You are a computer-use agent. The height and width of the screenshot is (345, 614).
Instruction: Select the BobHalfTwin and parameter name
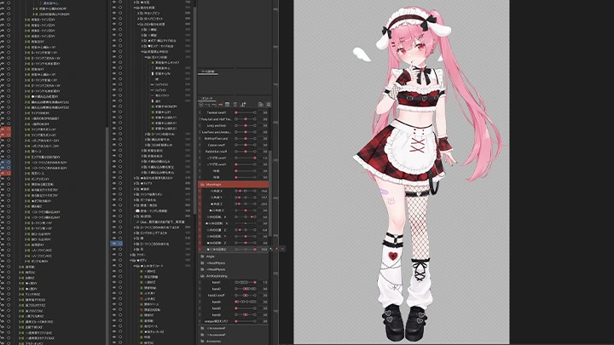216,139
